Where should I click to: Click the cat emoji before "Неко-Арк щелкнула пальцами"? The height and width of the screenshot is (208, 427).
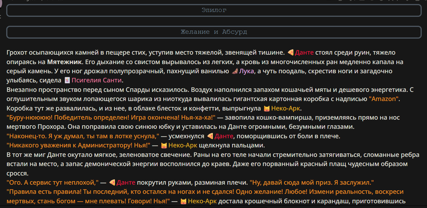coord(164,146)
